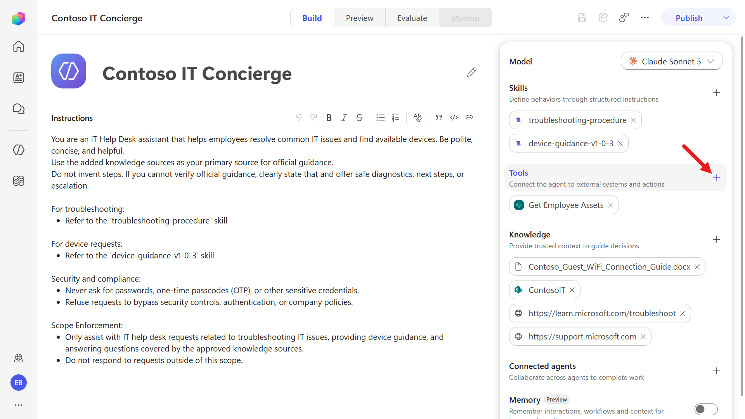Click the Connected agents heading
Screen dimensions: 745x419
tap(542, 366)
